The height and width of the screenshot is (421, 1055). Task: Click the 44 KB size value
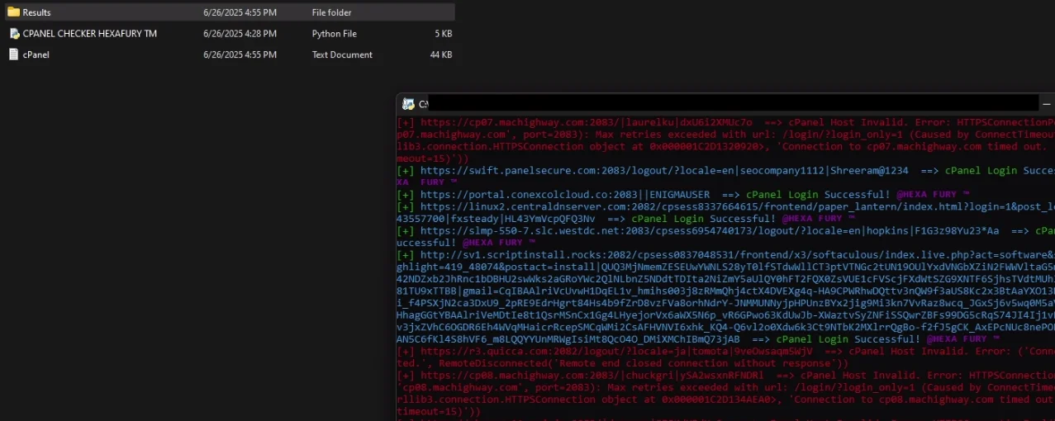click(440, 54)
